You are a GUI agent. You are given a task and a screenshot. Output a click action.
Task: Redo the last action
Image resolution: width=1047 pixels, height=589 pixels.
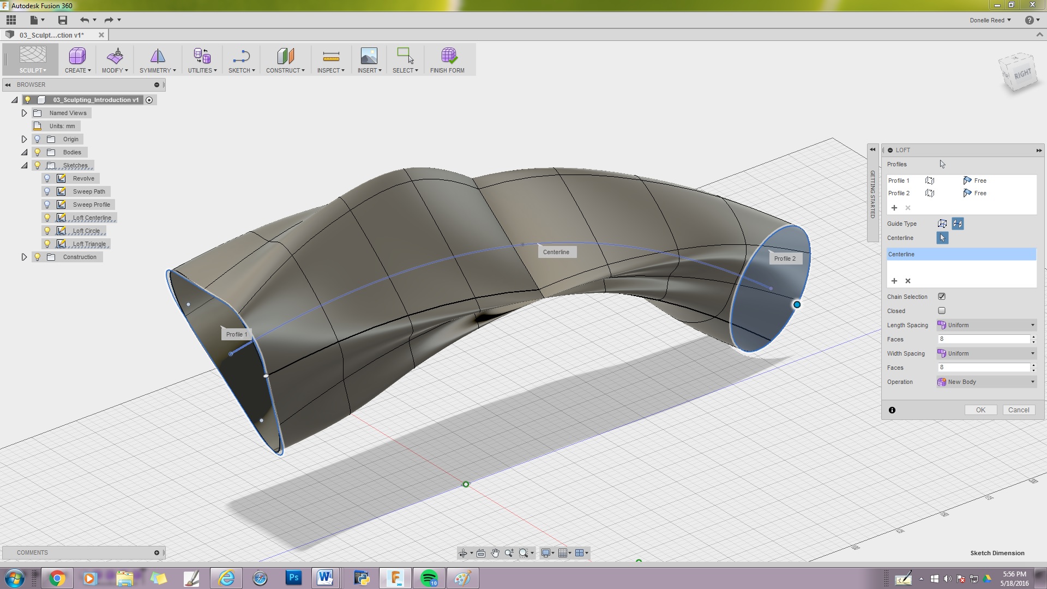point(109,20)
